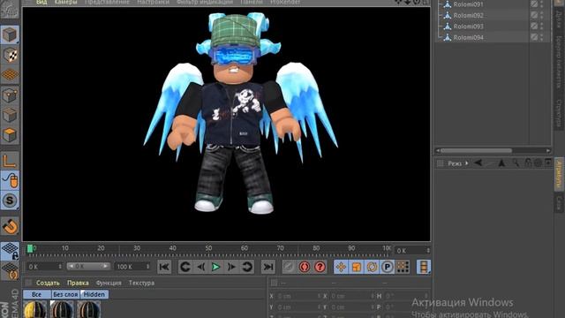
Task: Select the Hidden layer tab
Action: click(x=94, y=294)
